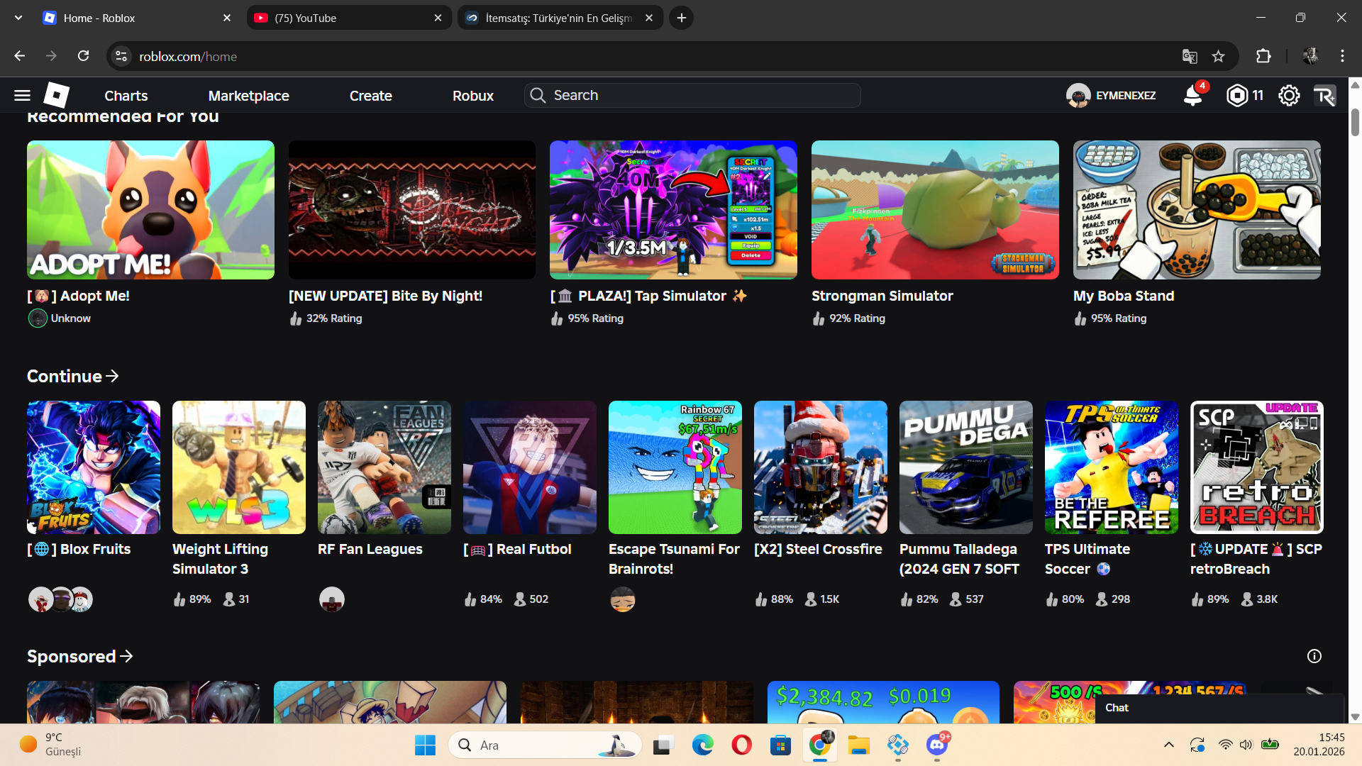Open Weight Lifting Simulator 3 thumbnail
Image resolution: width=1362 pixels, height=766 pixels.
tap(239, 467)
